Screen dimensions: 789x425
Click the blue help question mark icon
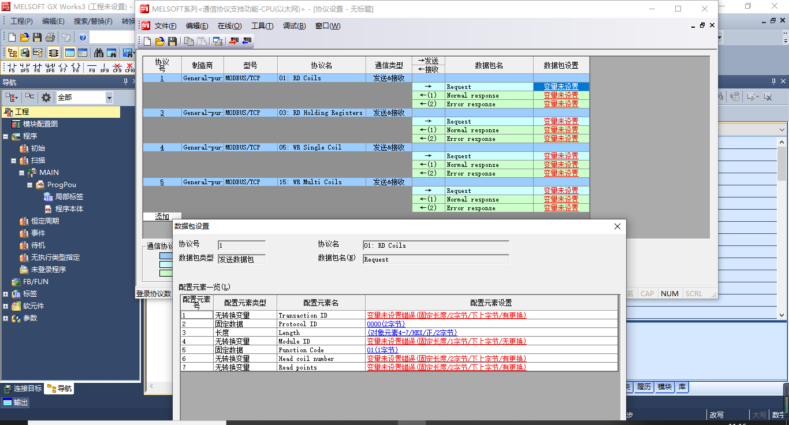point(83,38)
